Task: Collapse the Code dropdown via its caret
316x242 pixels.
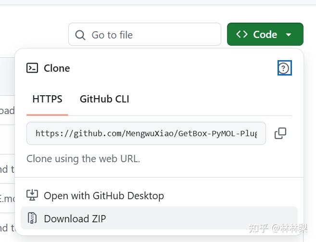Action: coord(289,35)
